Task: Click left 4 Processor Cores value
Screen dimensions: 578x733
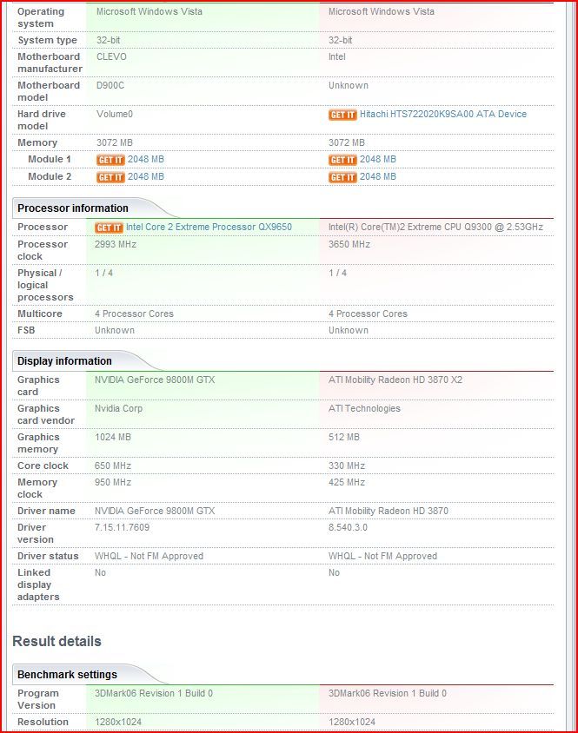Action: tap(134, 314)
